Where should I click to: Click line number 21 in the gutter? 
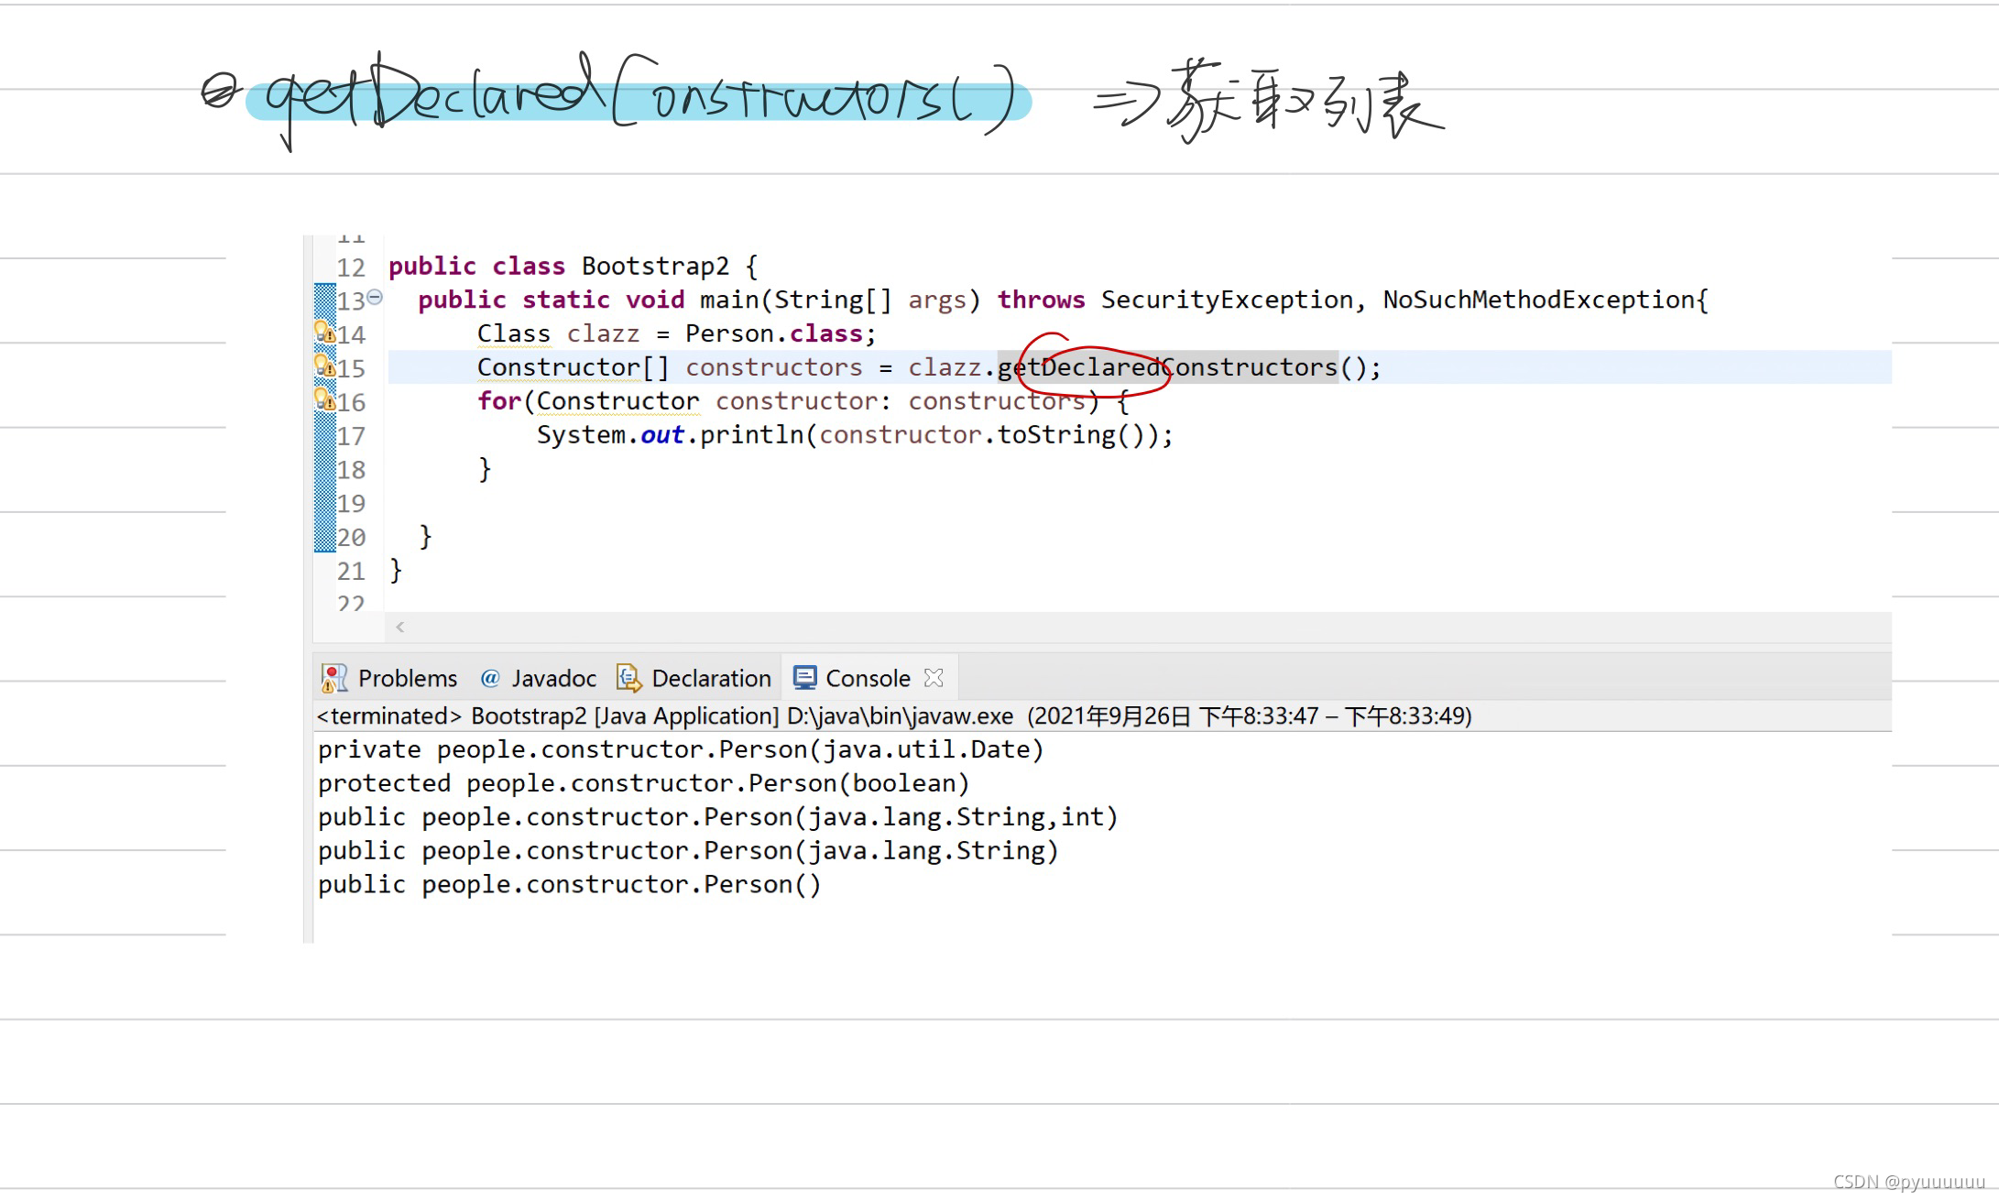(x=351, y=571)
